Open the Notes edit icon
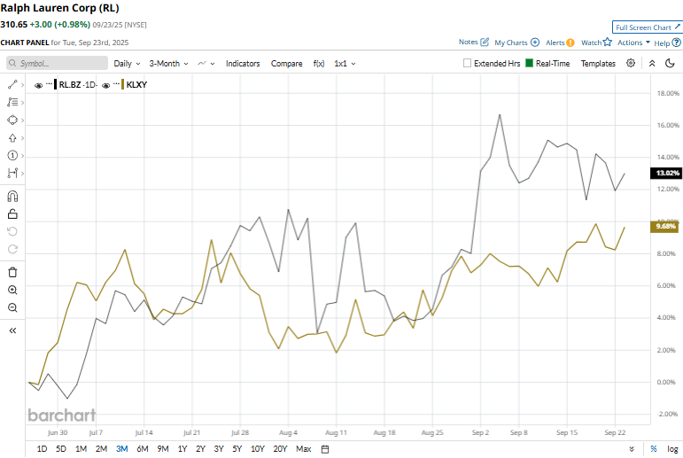This screenshot has height=458, width=683. tap(485, 43)
